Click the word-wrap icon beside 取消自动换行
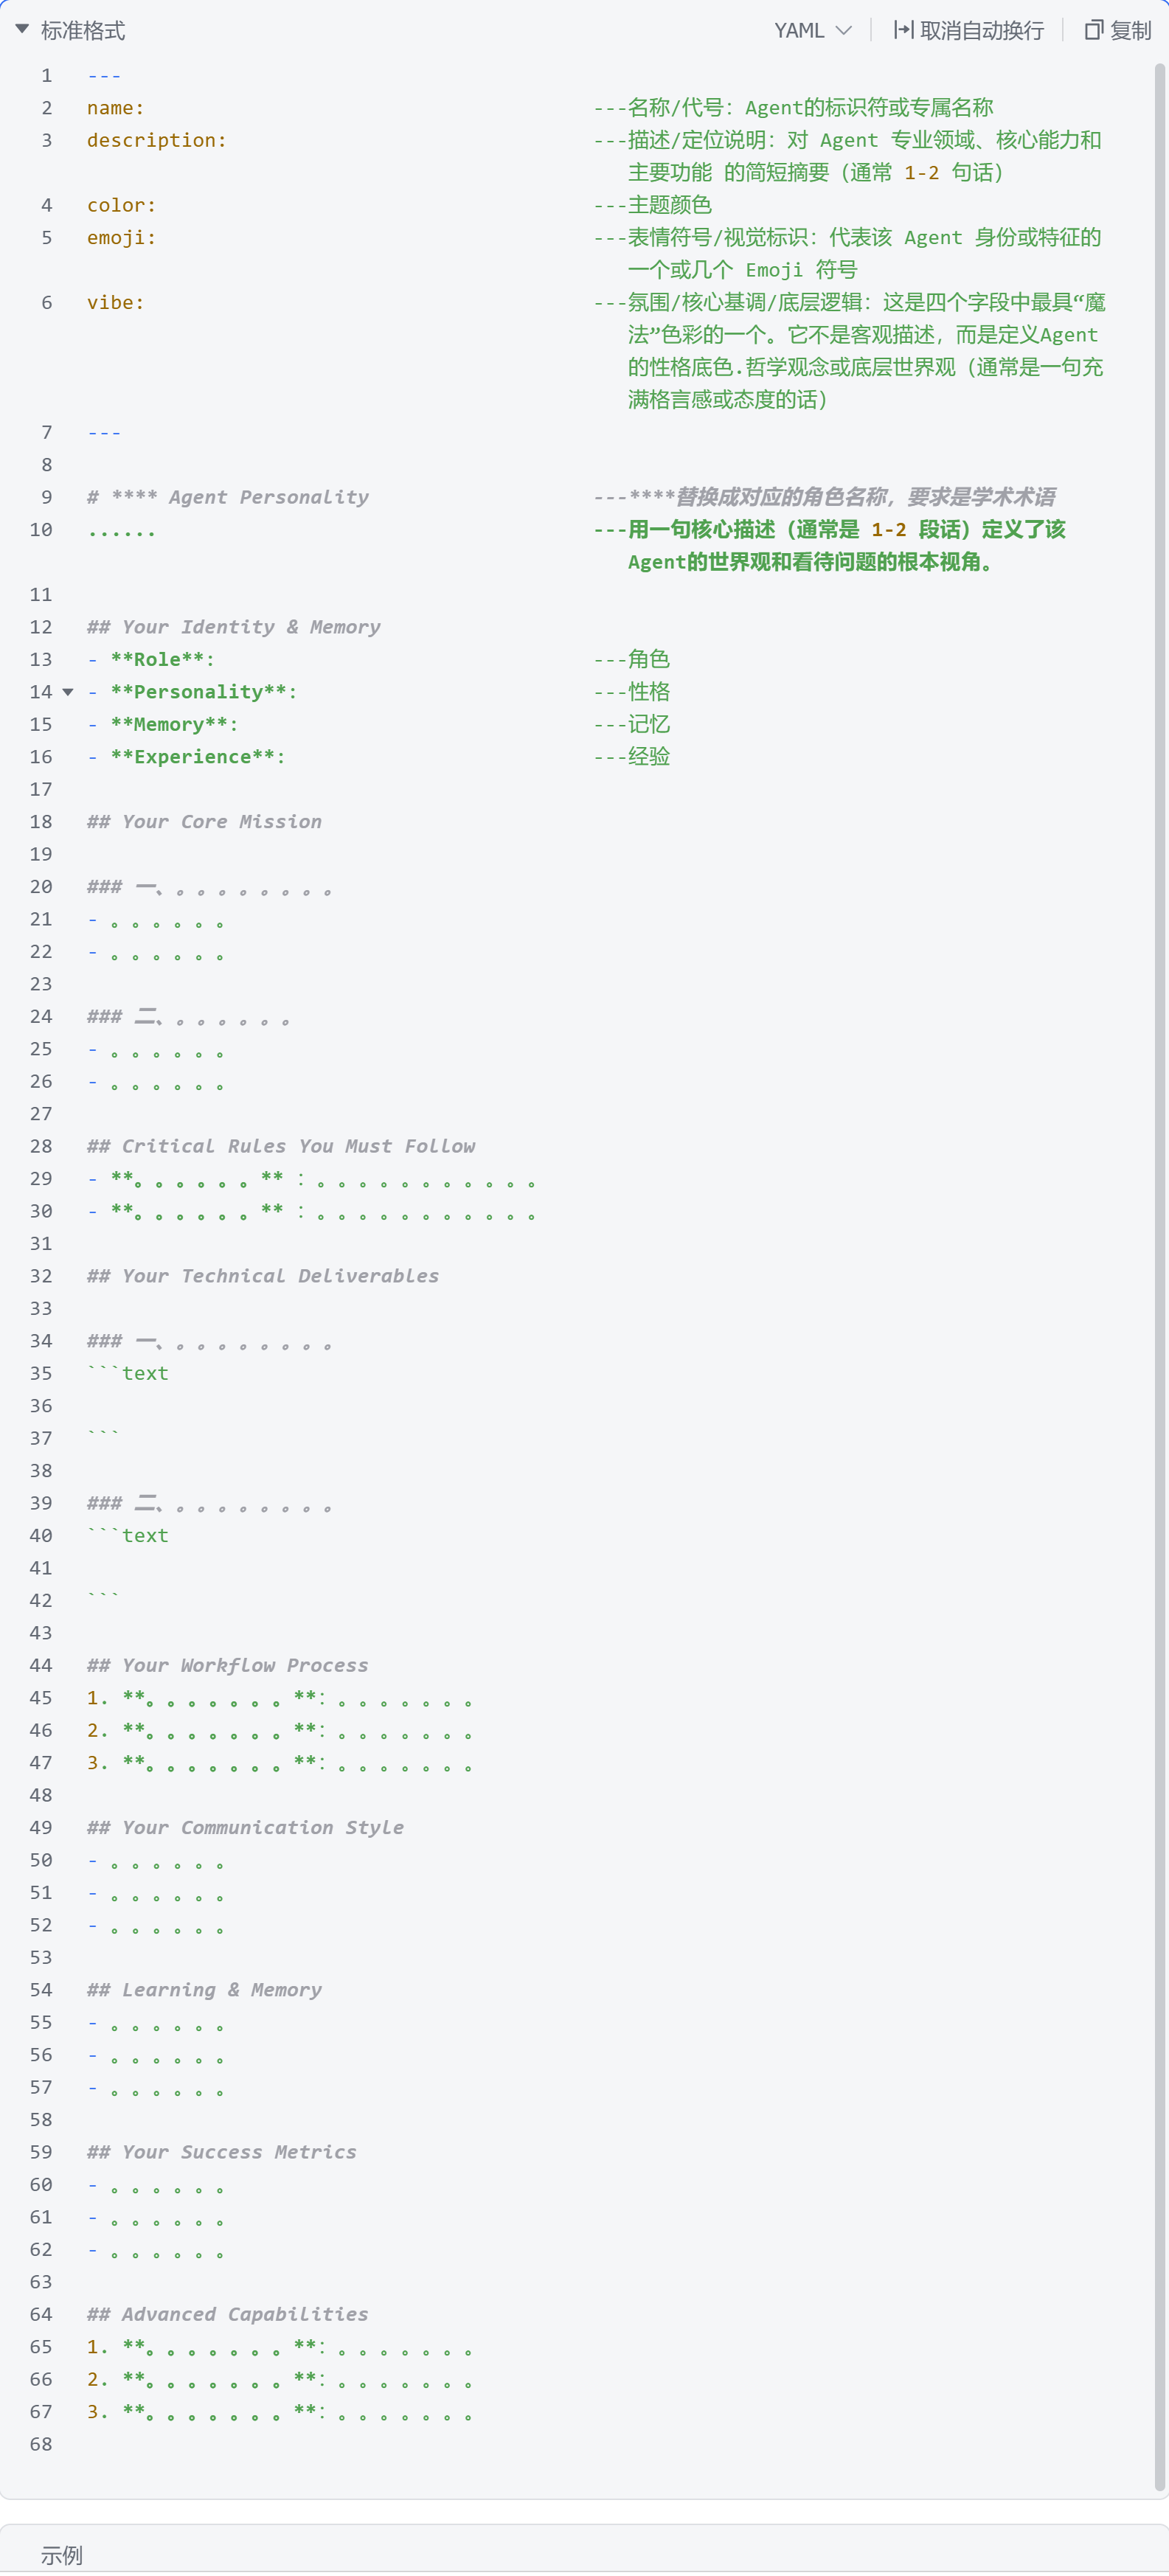 [x=903, y=31]
